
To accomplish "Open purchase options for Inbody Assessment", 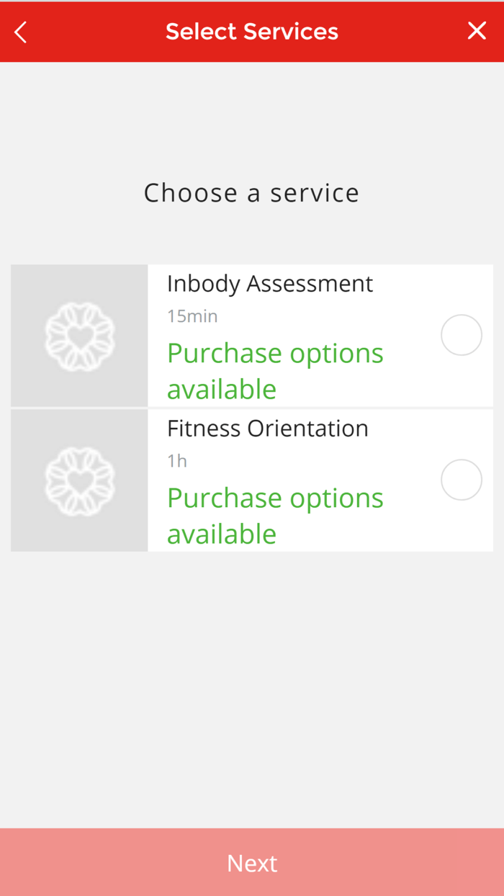I will pyautogui.click(x=275, y=370).
